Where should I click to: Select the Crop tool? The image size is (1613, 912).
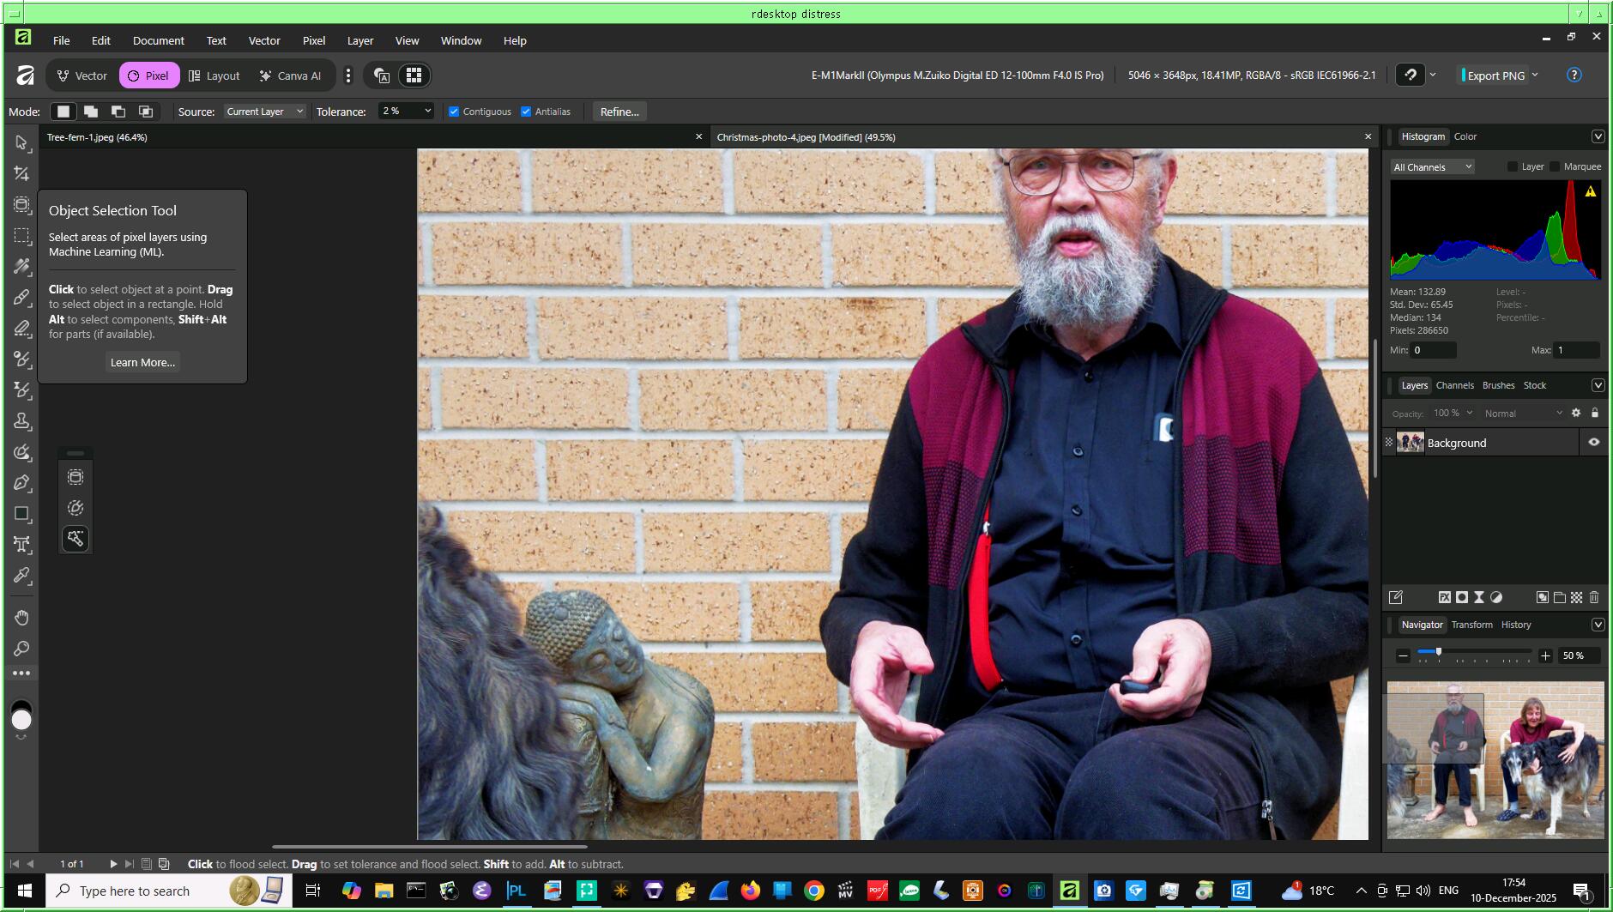coord(21,174)
